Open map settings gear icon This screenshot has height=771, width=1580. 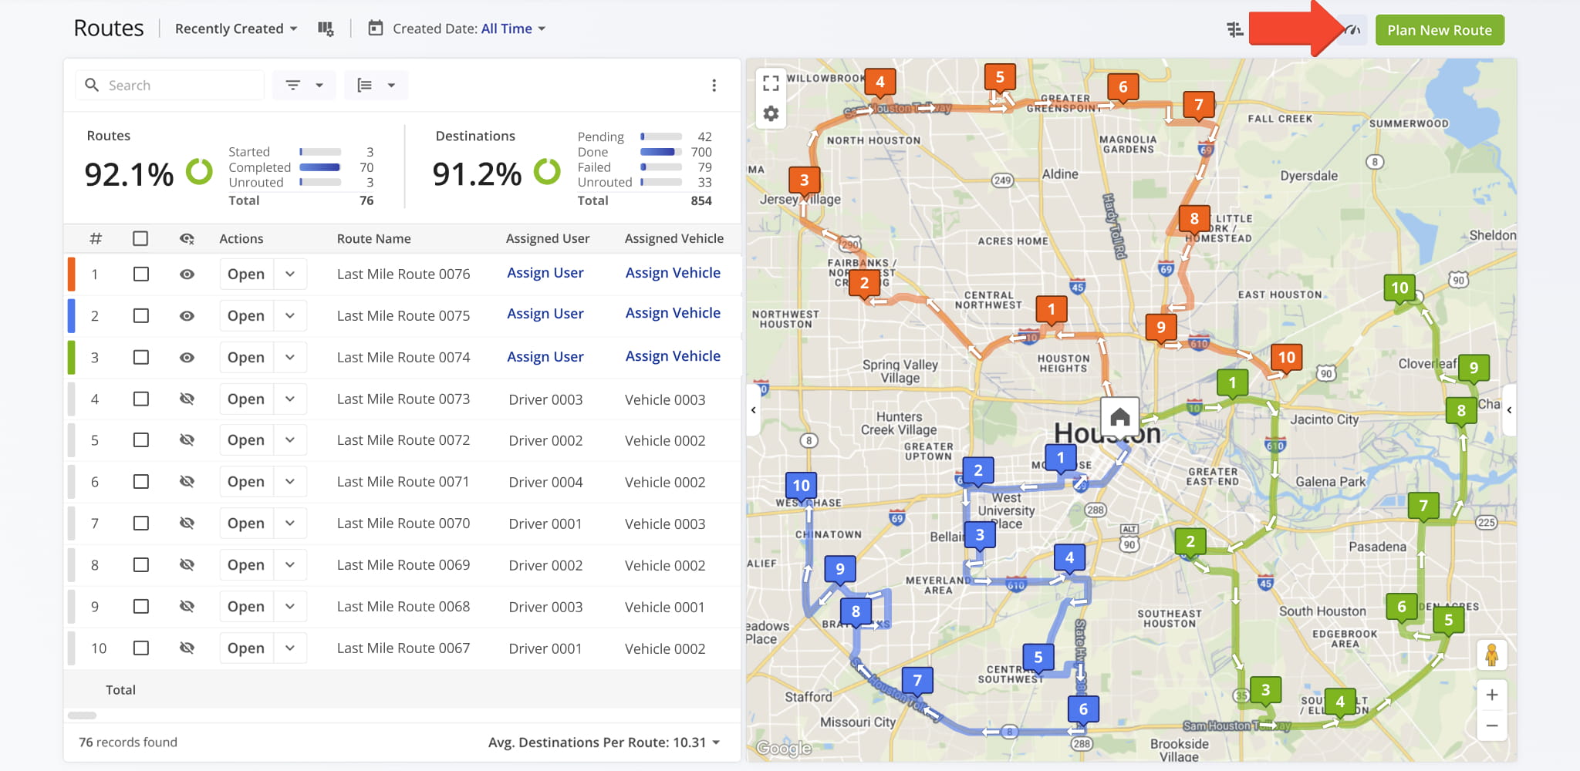point(770,114)
